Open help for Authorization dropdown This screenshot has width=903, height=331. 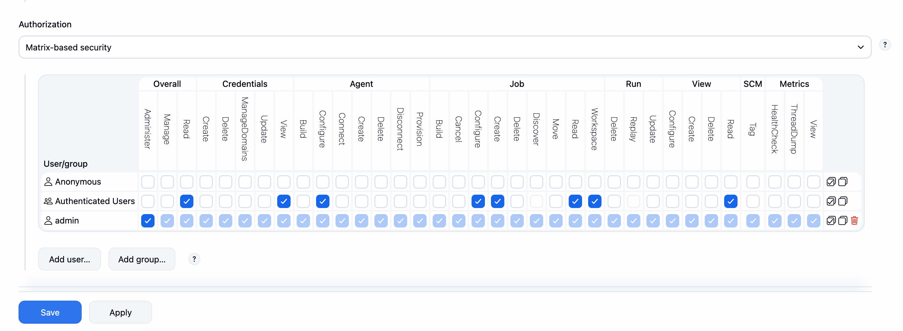pos(885,45)
